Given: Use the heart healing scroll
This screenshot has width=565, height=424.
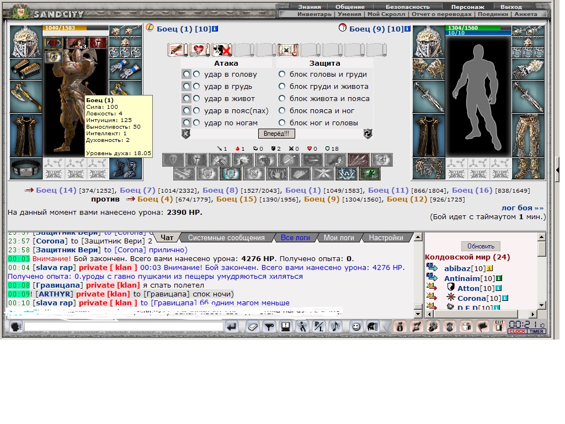Looking at the screenshot, I should point(199,50).
